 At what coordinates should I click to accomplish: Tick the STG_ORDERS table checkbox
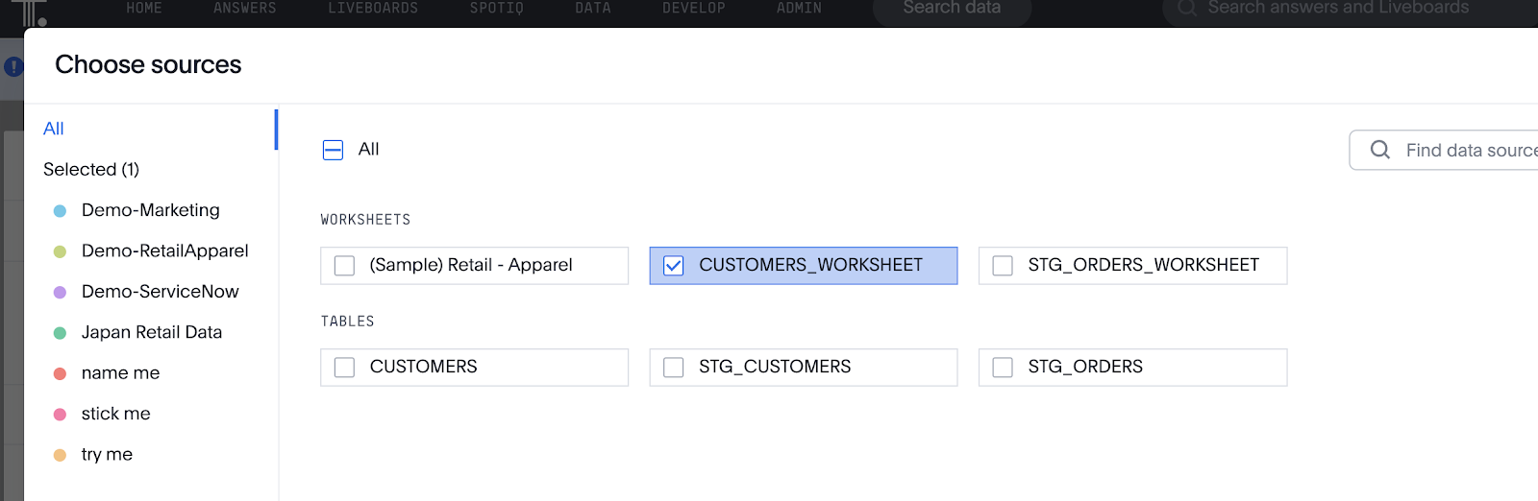pyautogui.click(x=1003, y=368)
